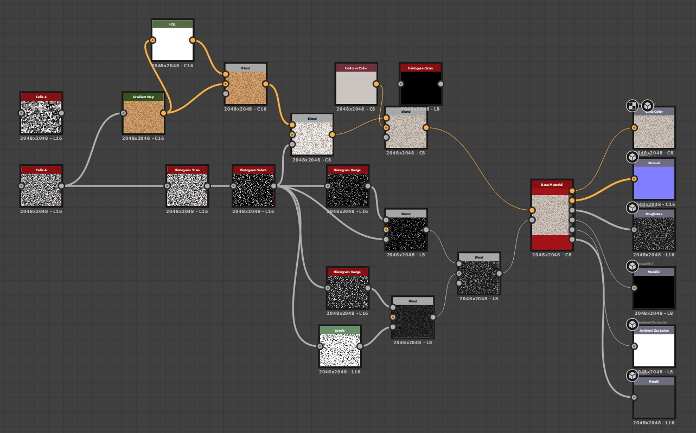Click the Base Color node input connector
The height and width of the screenshot is (433, 696).
(634, 128)
